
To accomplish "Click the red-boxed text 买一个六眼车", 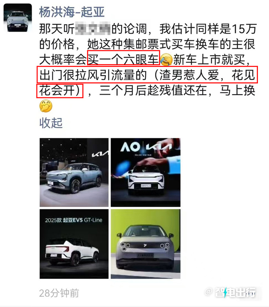I will tap(123, 58).
